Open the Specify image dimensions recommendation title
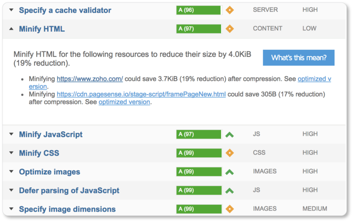 pyautogui.click(x=68, y=209)
